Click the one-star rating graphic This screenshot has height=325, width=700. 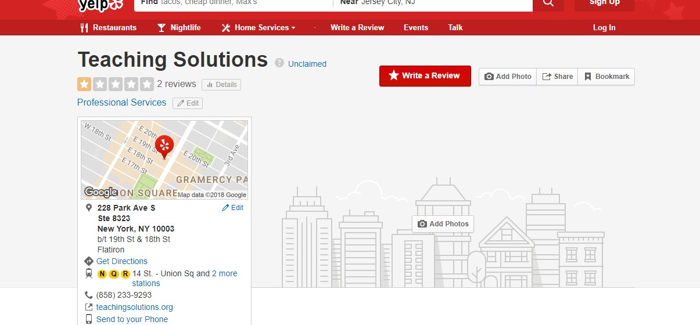pos(116,84)
